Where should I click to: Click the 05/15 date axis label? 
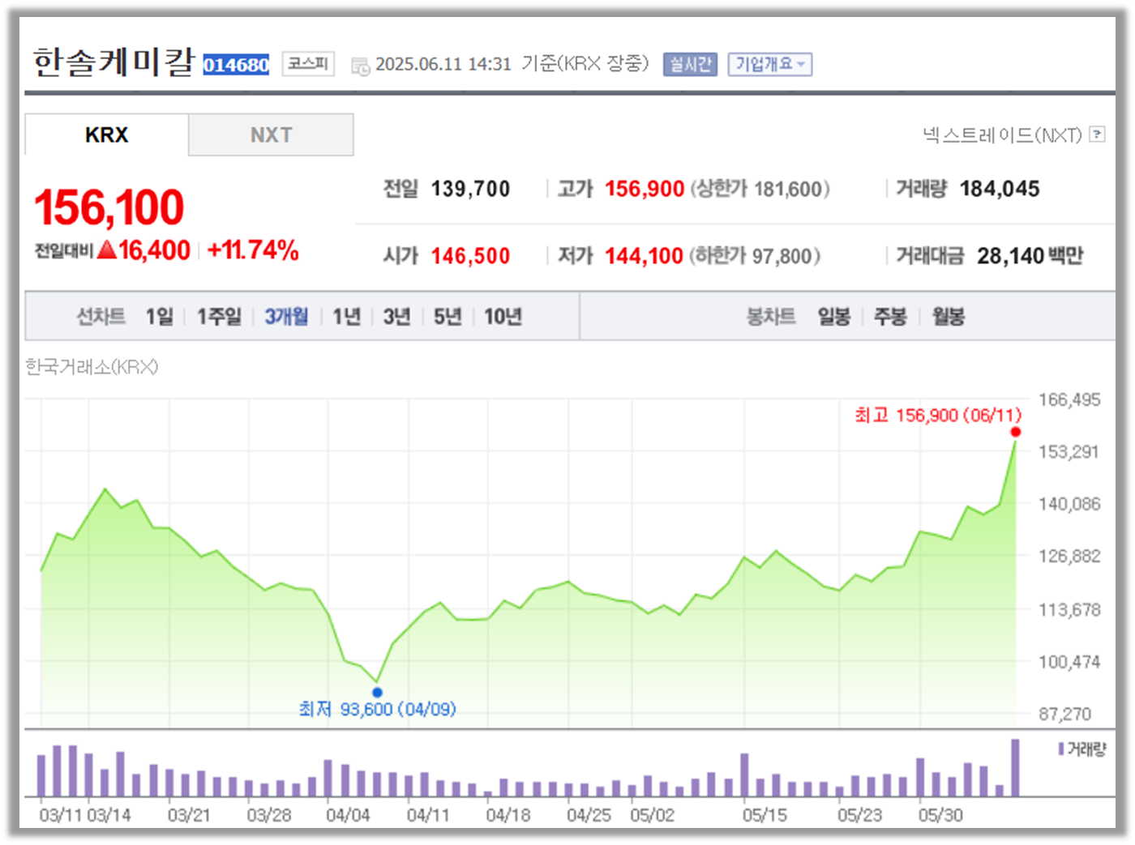[765, 815]
